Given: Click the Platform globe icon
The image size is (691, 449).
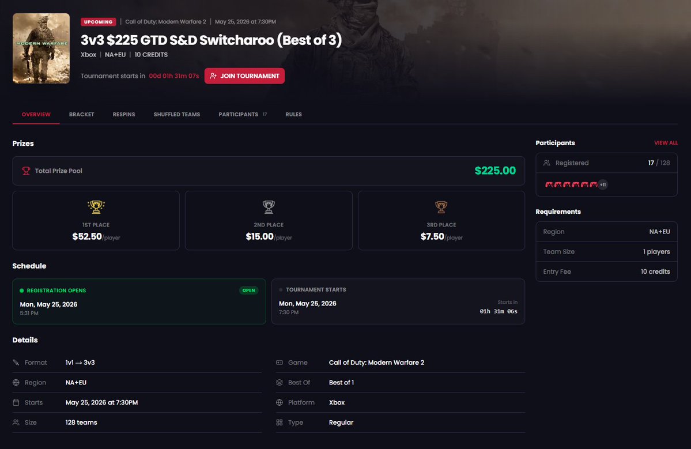Looking at the screenshot, I should pyautogui.click(x=280, y=402).
